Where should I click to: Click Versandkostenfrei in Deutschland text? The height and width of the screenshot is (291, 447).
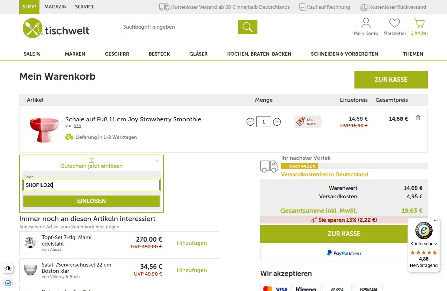point(324,175)
